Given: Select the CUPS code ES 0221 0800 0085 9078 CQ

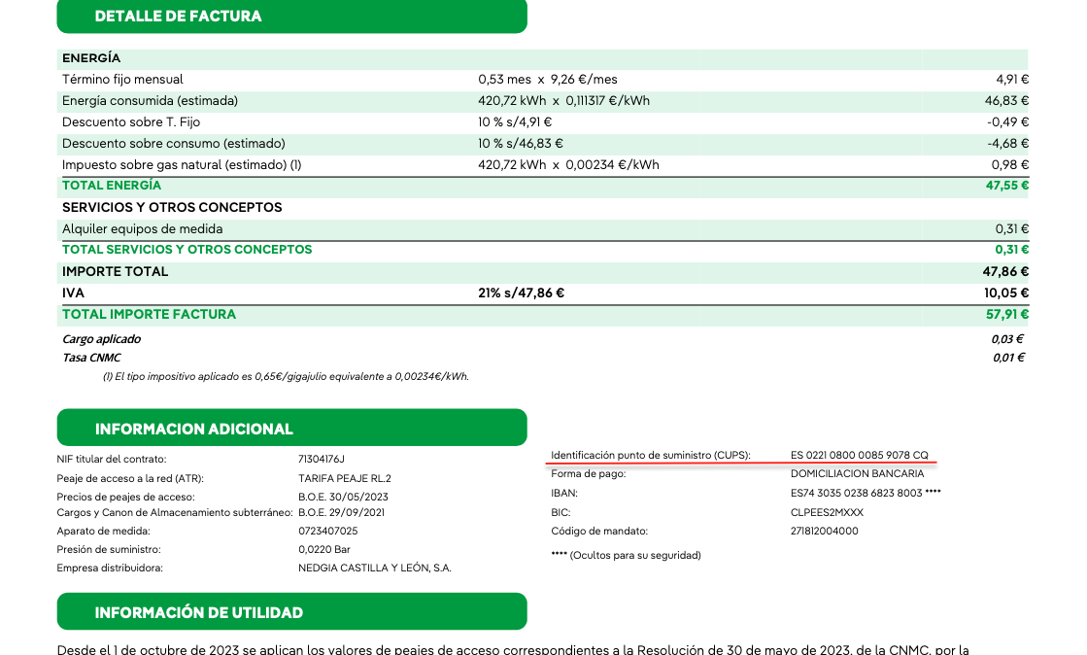Looking at the screenshot, I should coord(859,456).
